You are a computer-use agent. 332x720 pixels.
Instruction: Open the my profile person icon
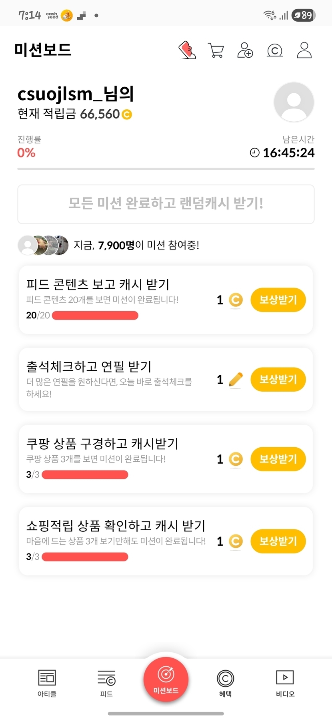click(x=304, y=50)
